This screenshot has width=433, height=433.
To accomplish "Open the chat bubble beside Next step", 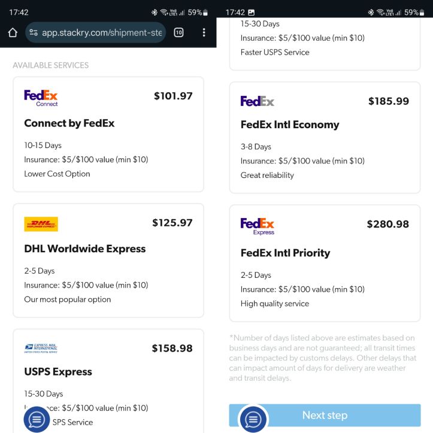I will pos(253,419).
